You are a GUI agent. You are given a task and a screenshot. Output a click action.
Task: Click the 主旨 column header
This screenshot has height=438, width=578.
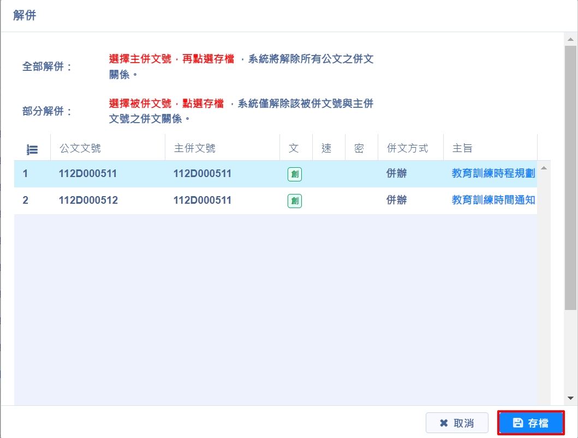462,148
